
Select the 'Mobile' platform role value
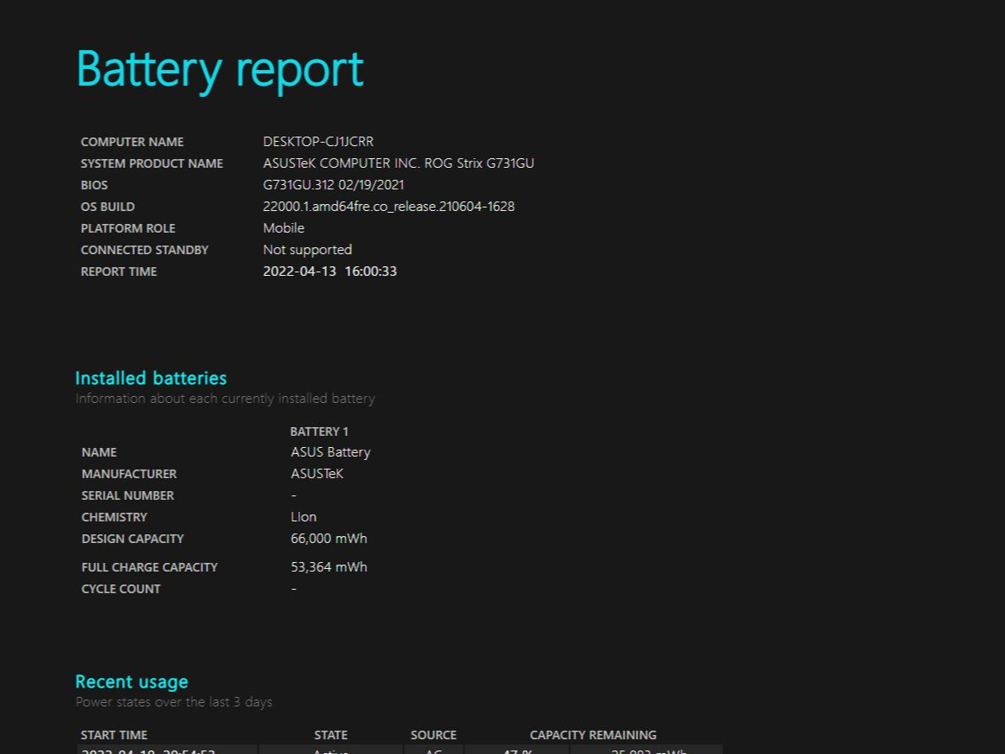[284, 228]
